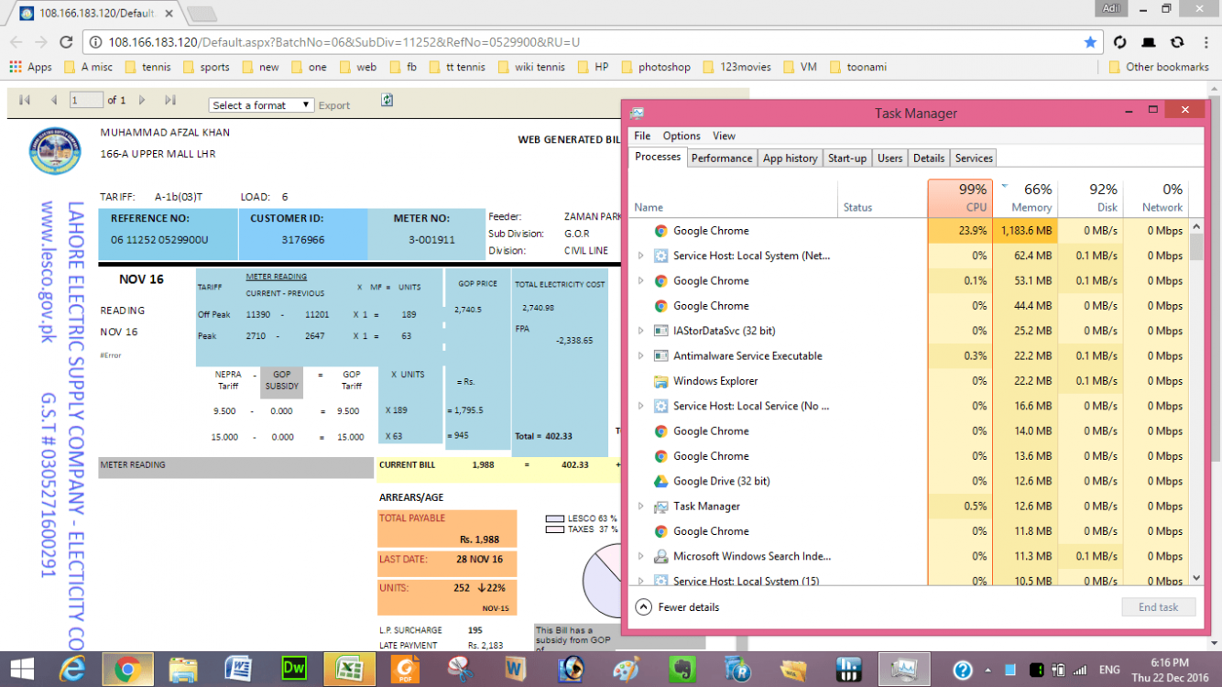Expand Service Host: Local System (Net... row

(641, 256)
